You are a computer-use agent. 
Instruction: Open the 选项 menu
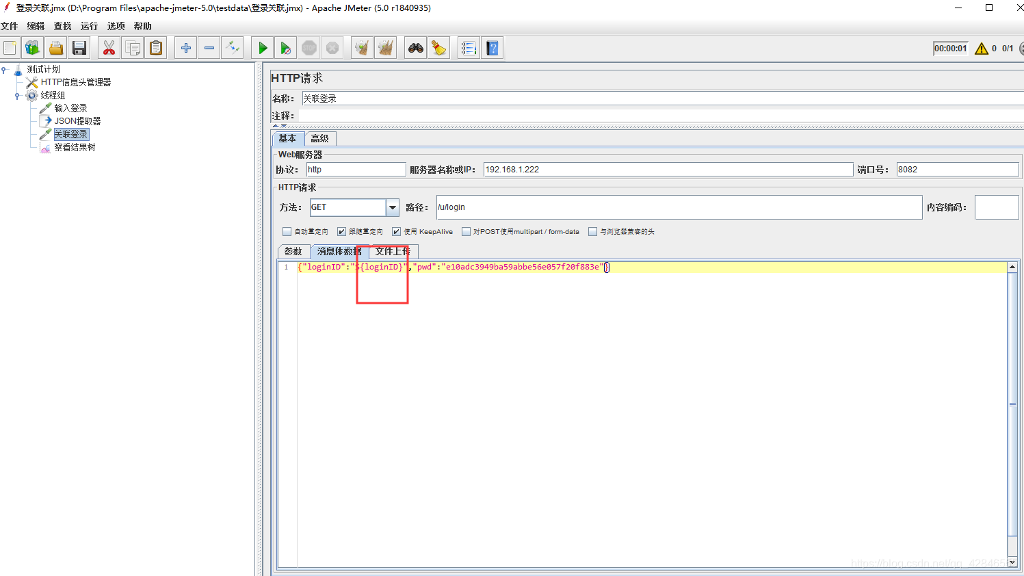(x=116, y=26)
